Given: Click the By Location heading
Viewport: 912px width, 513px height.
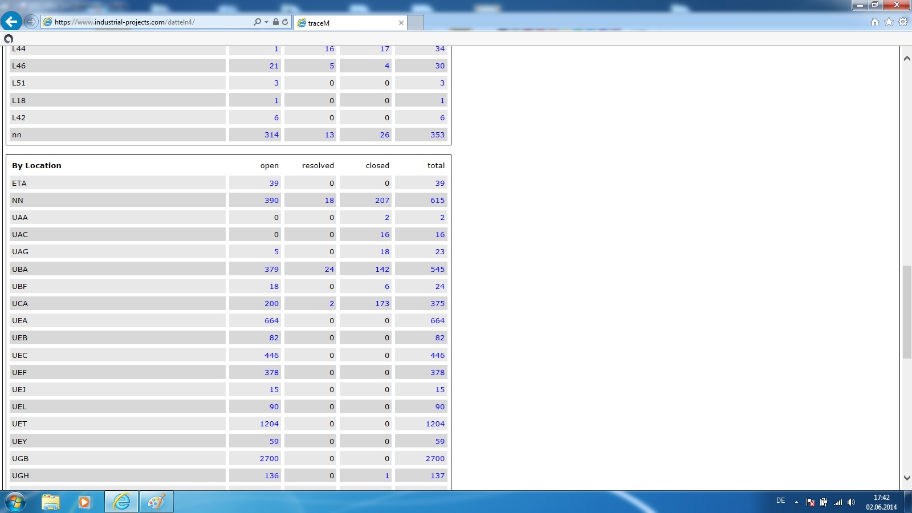Looking at the screenshot, I should click(36, 165).
